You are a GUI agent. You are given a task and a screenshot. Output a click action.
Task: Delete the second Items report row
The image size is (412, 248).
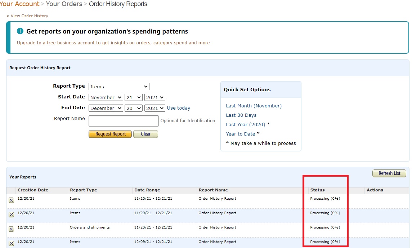[11, 215]
